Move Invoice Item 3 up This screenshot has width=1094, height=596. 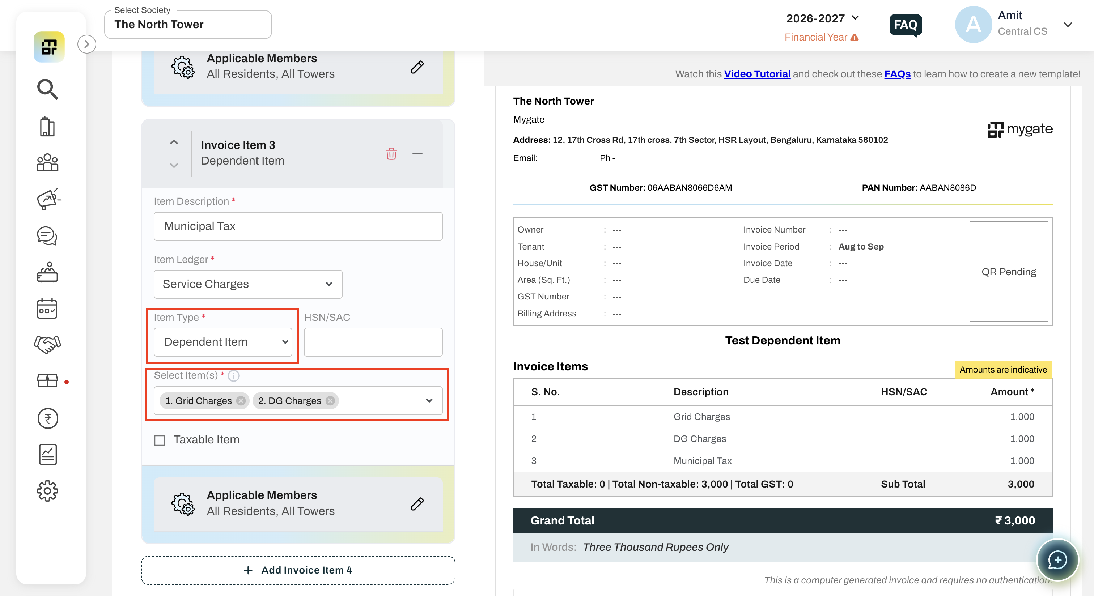(x=174, y=142)
